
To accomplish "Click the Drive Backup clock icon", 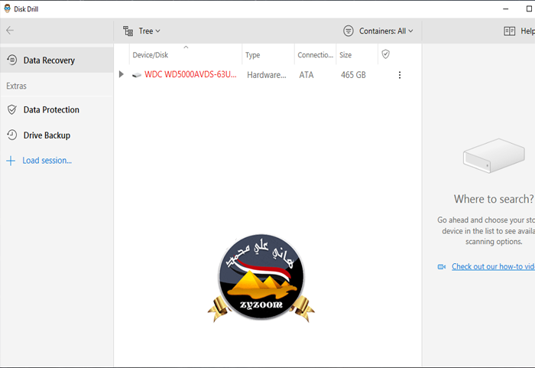I will tap(12, 135).
